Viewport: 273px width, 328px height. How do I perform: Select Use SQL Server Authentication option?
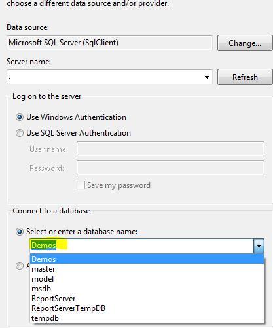tap(73, 133)
